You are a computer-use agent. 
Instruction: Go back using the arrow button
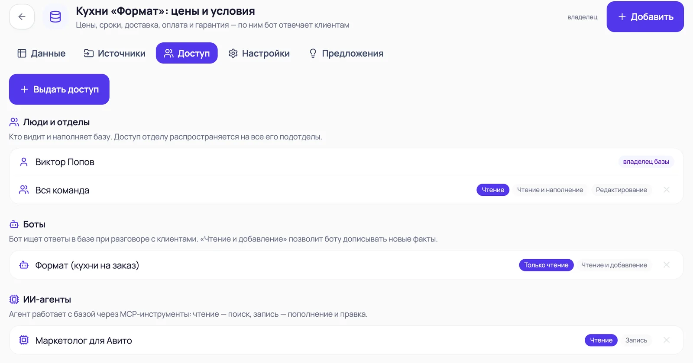click(22, 17)
